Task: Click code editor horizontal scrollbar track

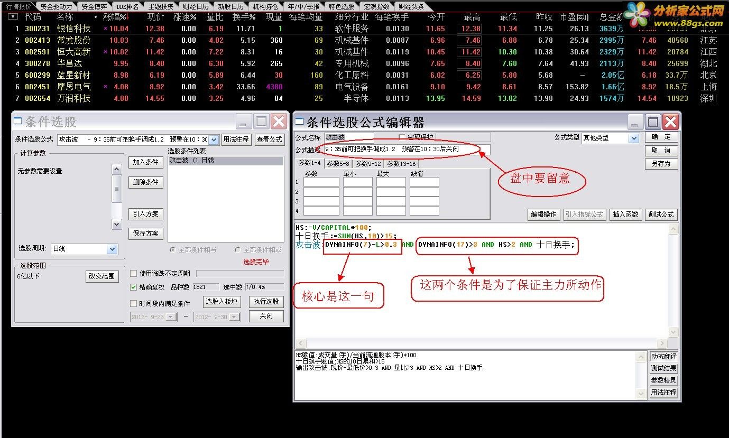Action: click(x=481, y=343)
